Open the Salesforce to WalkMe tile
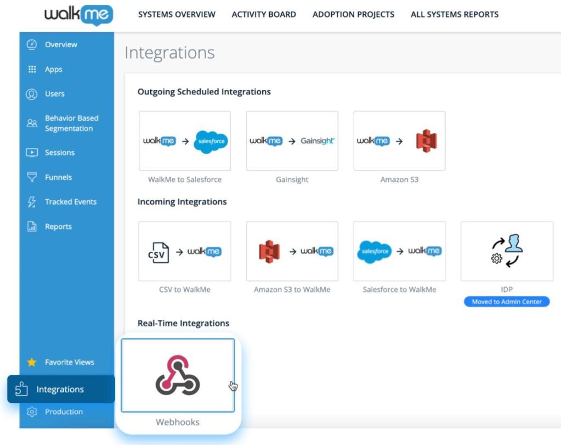Image resolution: width=561 pixels, height=445 pixels. tap(399, 251)
